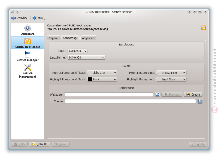Click the Create wallpaper button

pyautogui.click(x=193, y=95)
